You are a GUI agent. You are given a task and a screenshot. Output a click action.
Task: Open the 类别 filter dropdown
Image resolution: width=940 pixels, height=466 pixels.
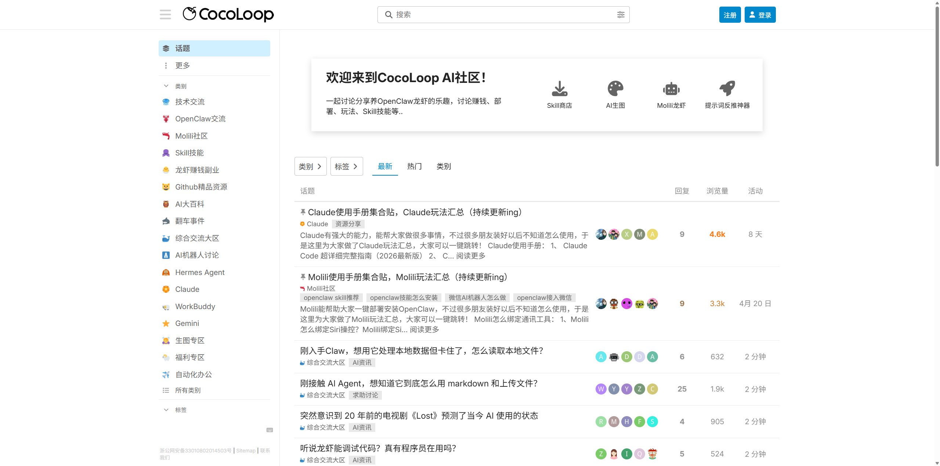point(310,166)
